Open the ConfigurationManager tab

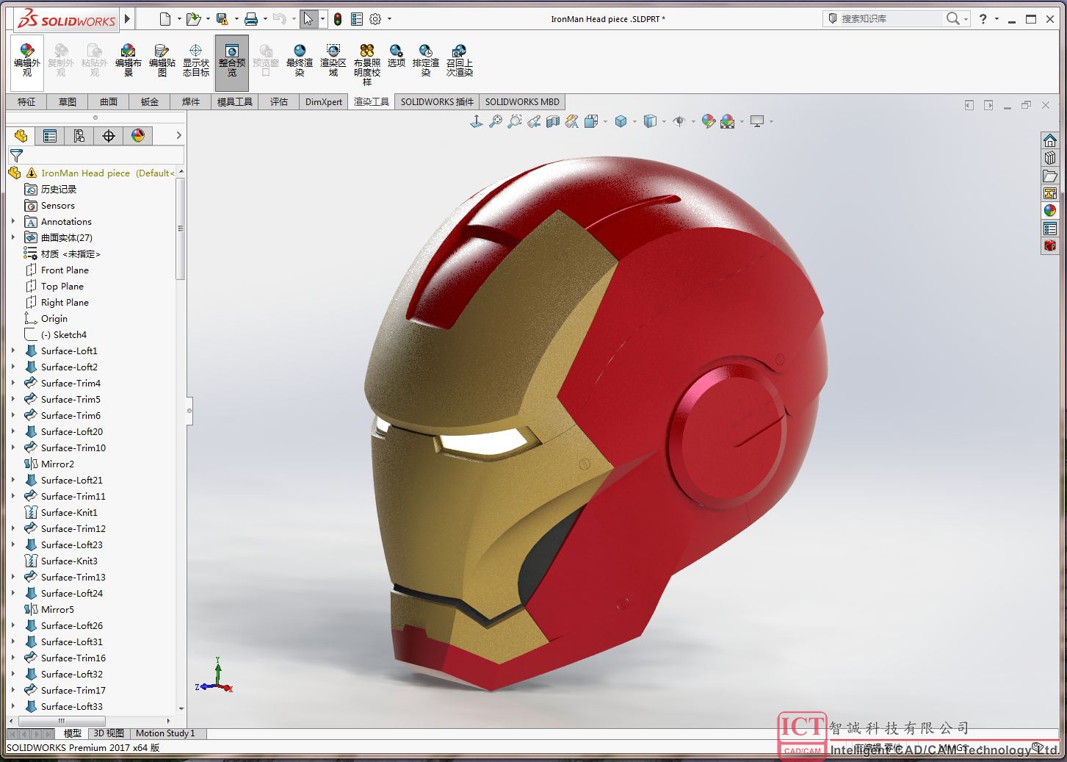click(x=79, y=136)
